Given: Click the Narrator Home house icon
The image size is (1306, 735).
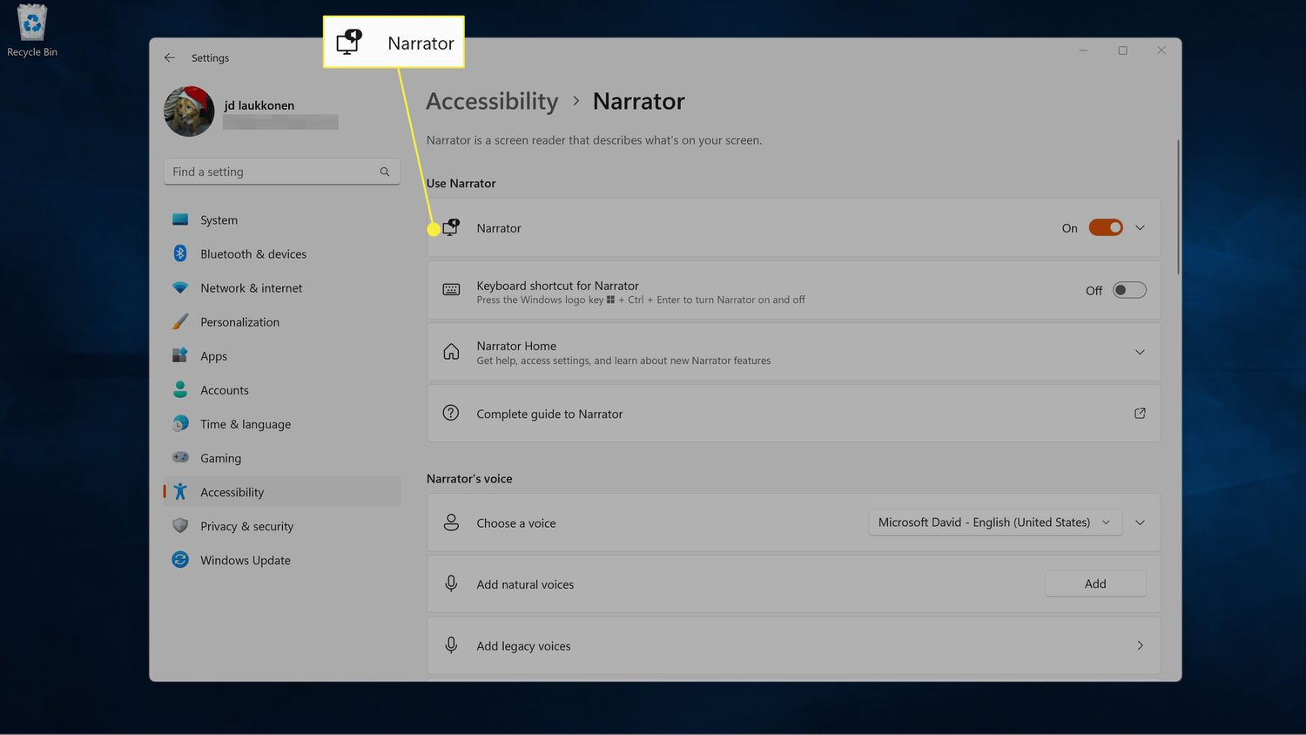Looking at the screenshot, I should (451, 352).
